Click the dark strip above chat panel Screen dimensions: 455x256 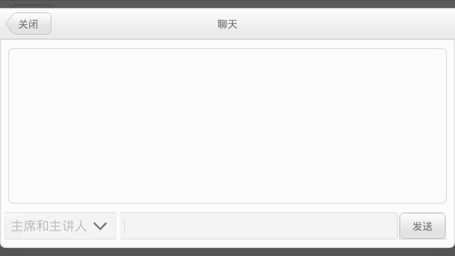[228, 4]
